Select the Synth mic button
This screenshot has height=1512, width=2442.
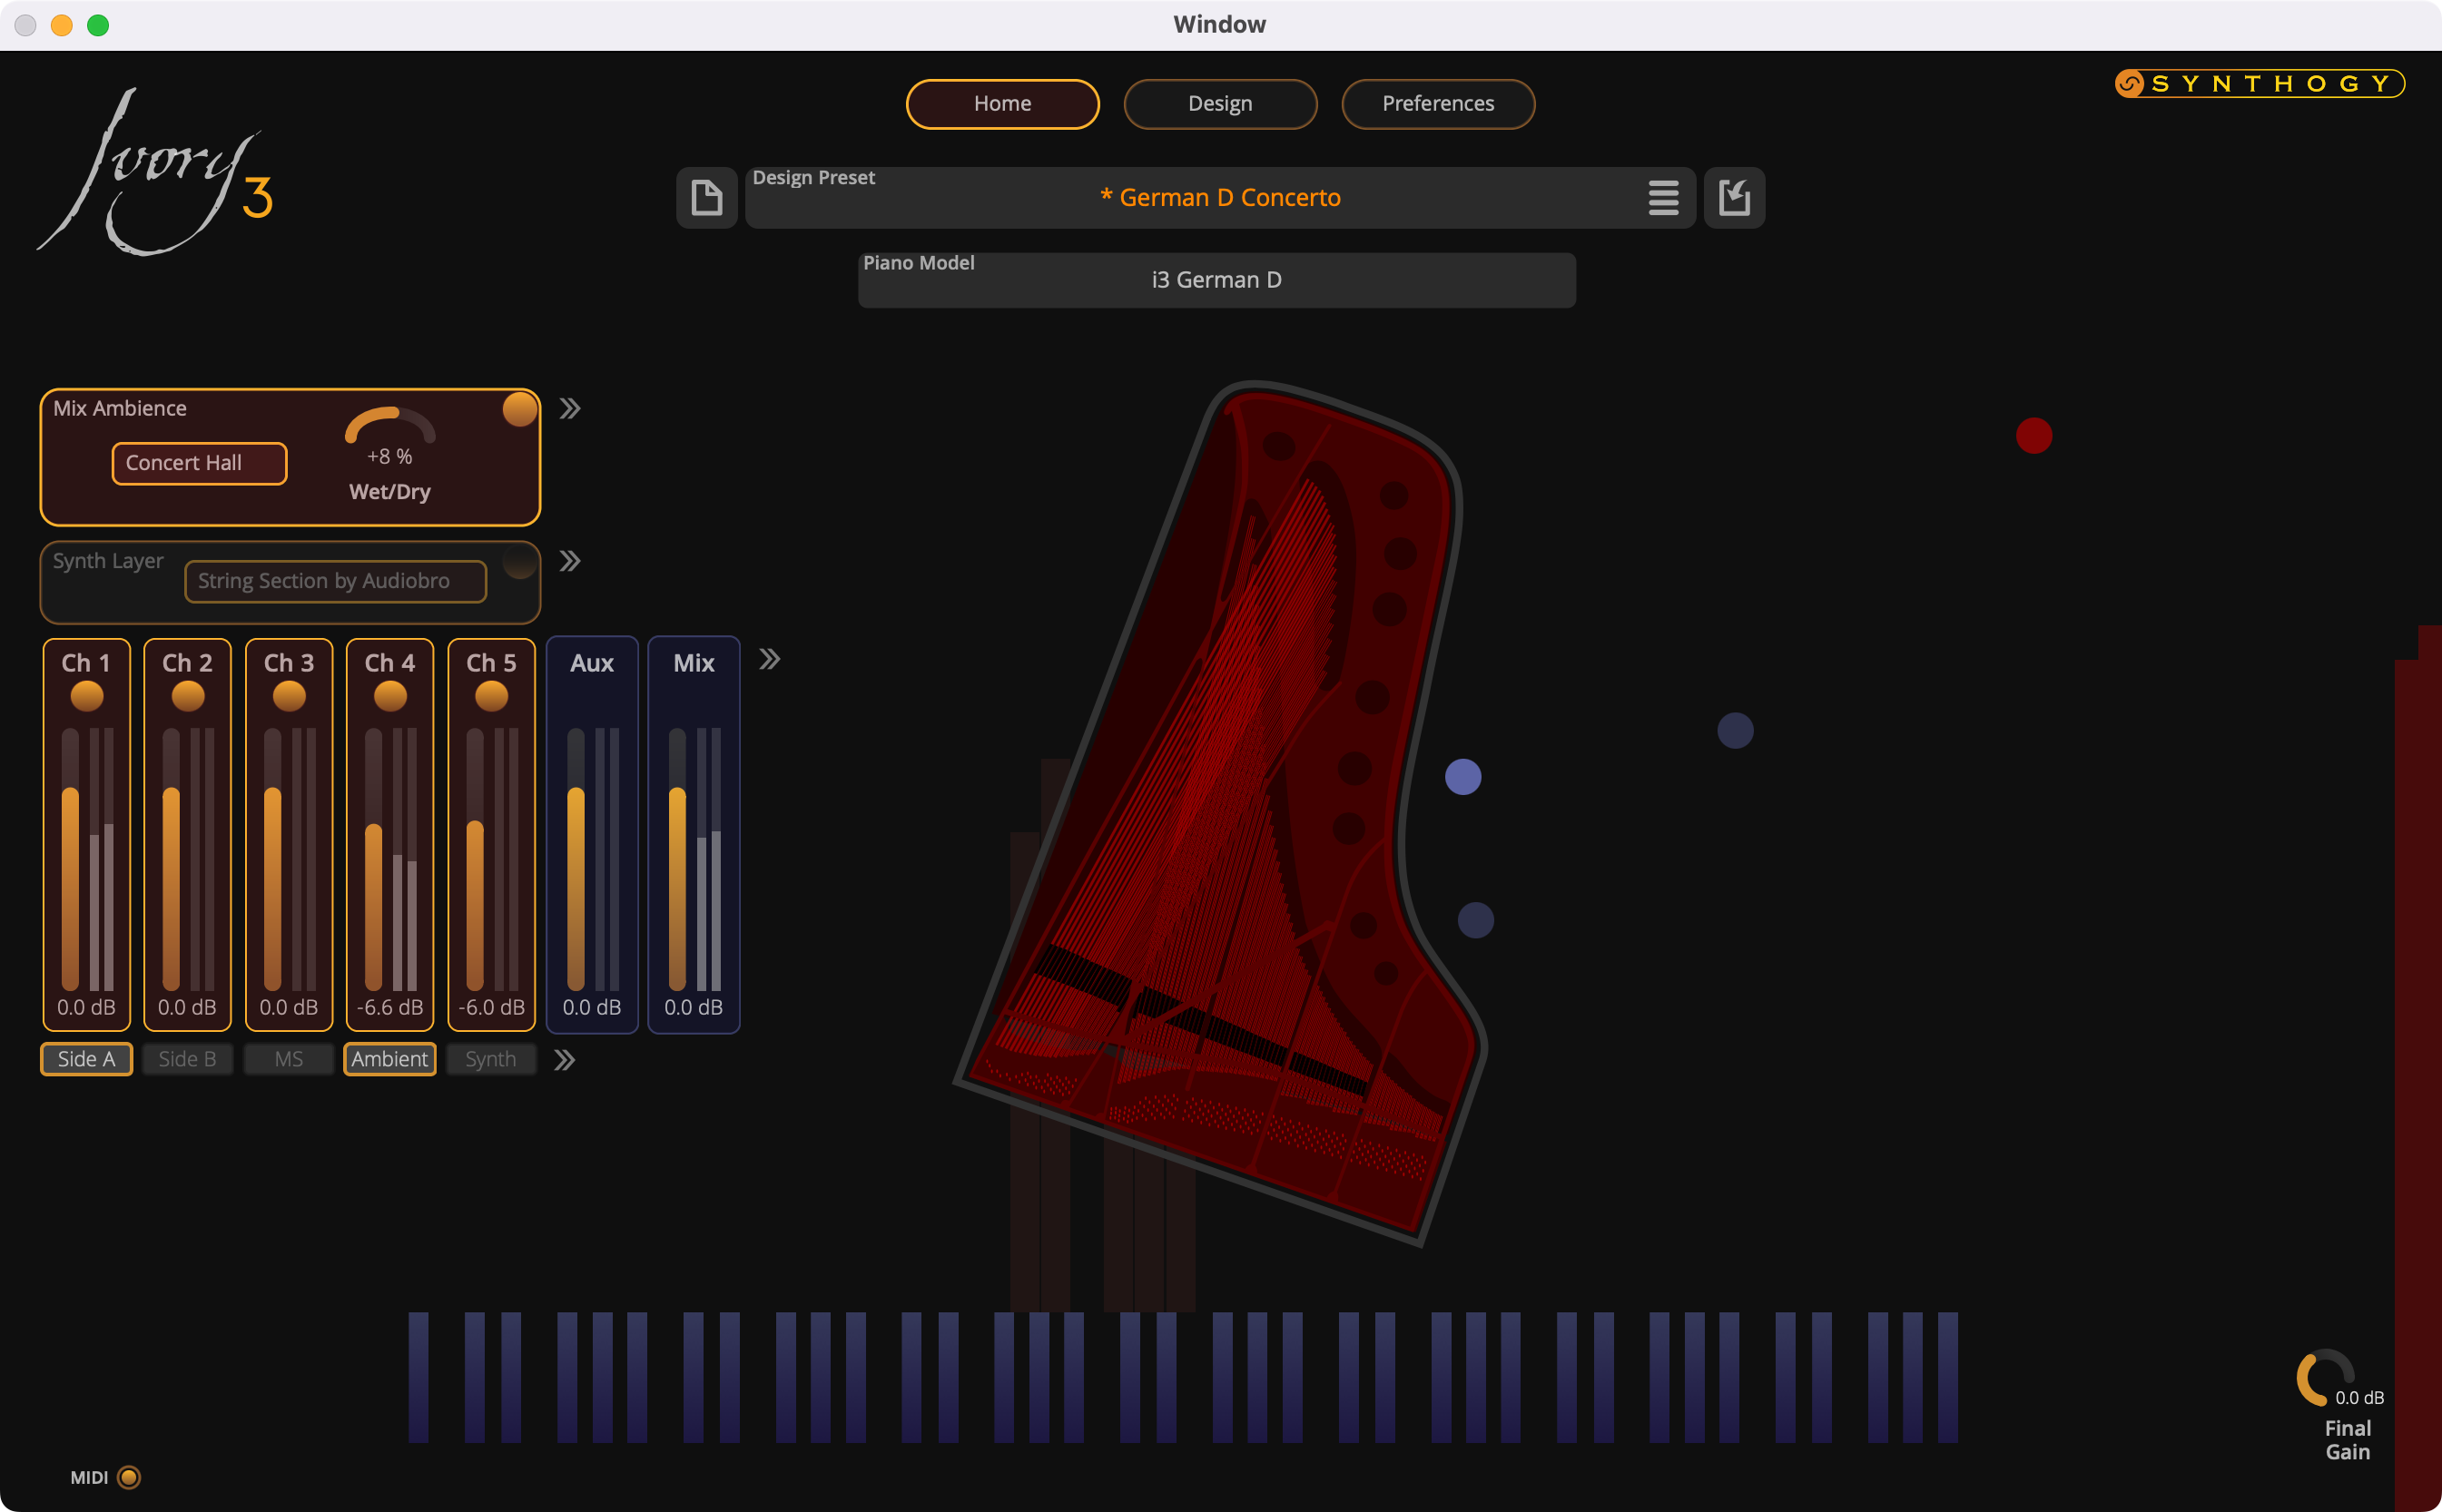point(491,1059)
